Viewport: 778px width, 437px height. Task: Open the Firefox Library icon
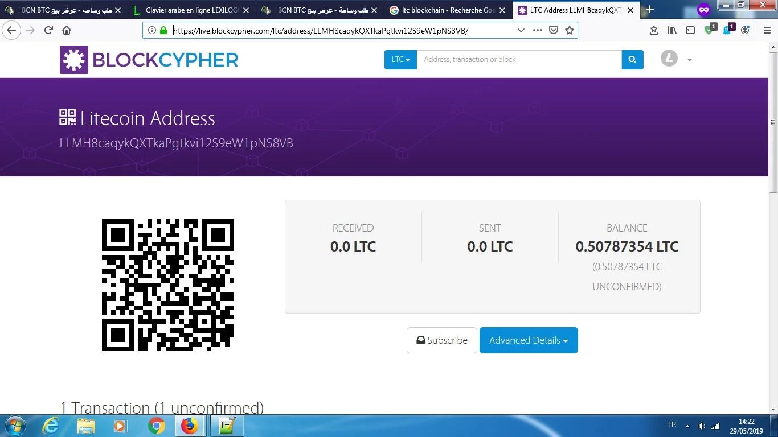click(x=672, y=30)
